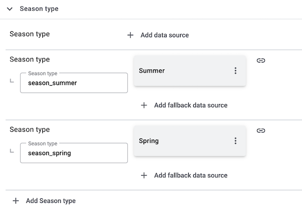Click the Season type heading above season_spring
The width and height of the screenshot is (302, 216).
(30, 129)
